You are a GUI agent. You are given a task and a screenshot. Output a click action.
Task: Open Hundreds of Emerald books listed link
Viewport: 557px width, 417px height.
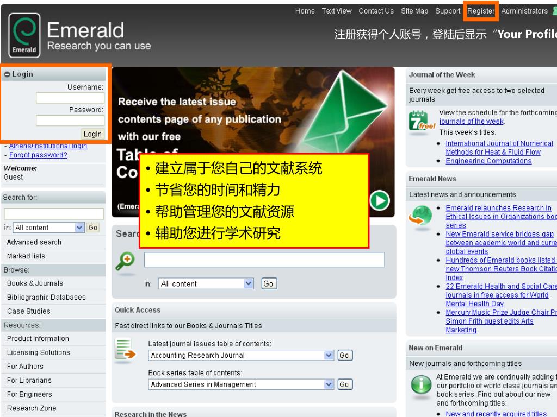click(501, 269)
